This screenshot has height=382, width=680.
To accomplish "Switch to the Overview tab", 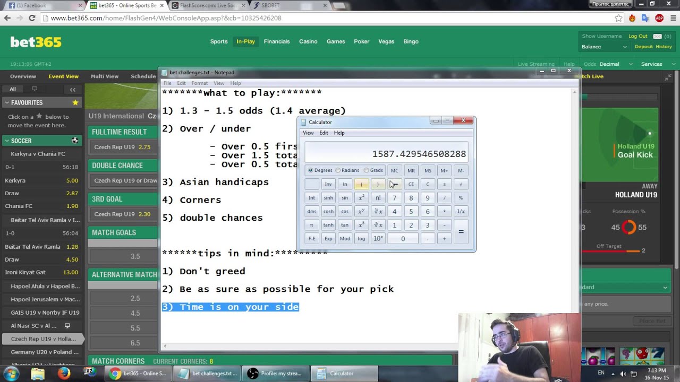I will [x=23, y=76].
